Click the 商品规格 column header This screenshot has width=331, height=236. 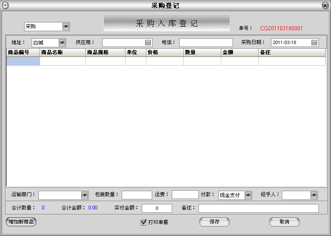105,52
